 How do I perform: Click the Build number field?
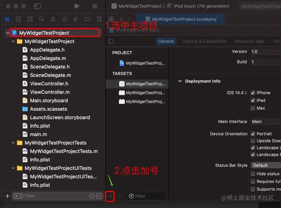266,62
